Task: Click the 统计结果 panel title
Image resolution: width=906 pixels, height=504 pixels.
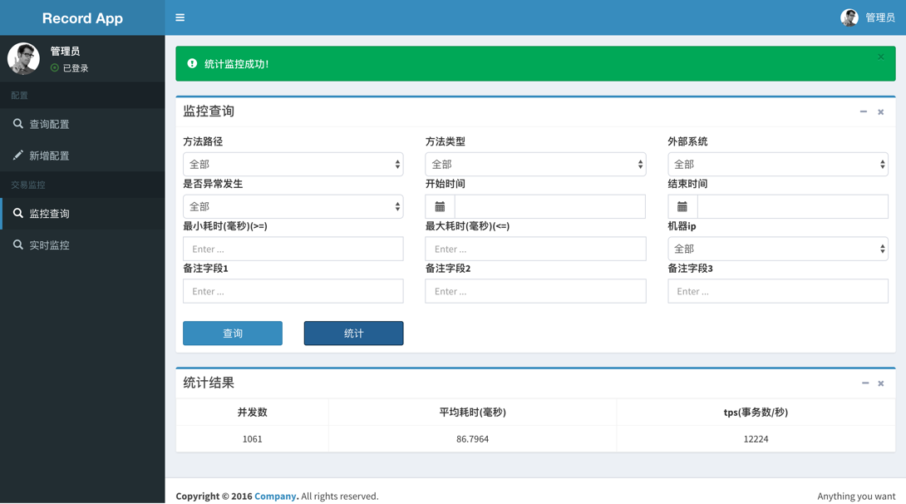Action: [209, 383]
